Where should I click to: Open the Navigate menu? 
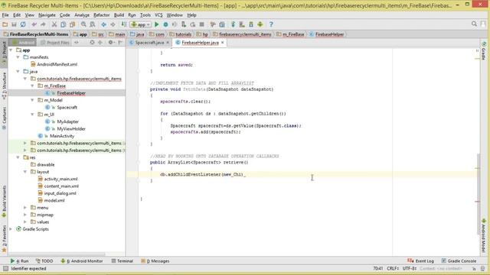coord(47,15)
